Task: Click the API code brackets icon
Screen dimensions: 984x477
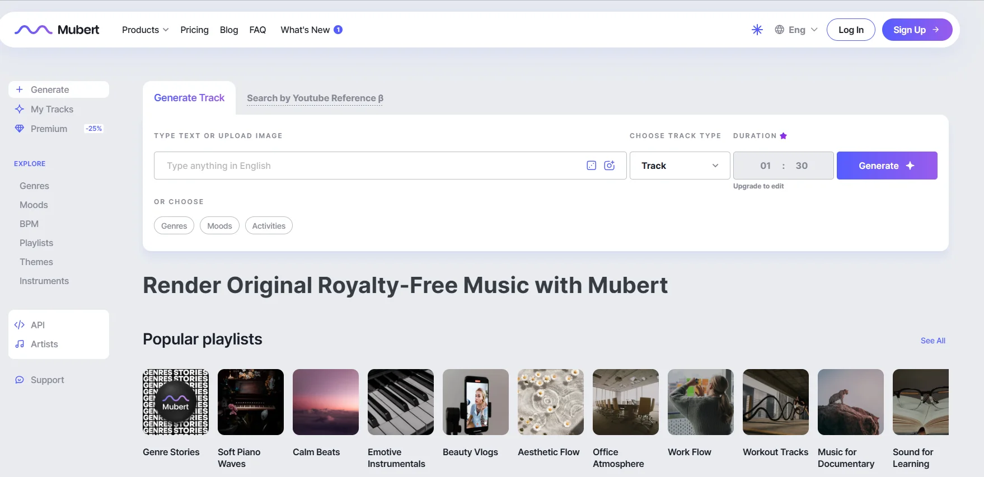Action: point(20,325)
